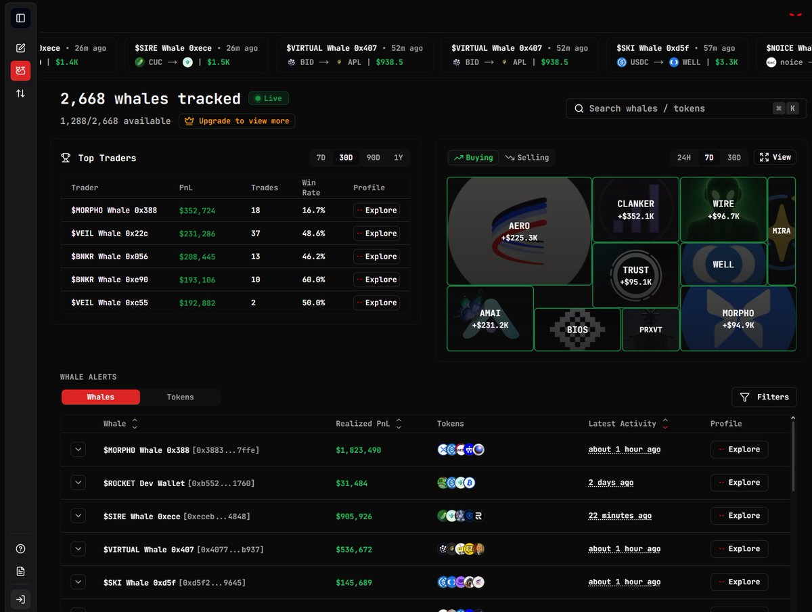Click the '2 days ago' activity link
Viewport: 812px width, 612px height.
pos(611,483)
